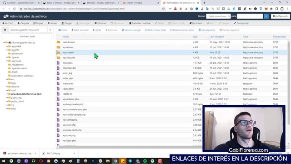Click the path field showing pruebas.gabiflorensa.com
The height and width of the screenshot is (164, 291).
point(28,30)
